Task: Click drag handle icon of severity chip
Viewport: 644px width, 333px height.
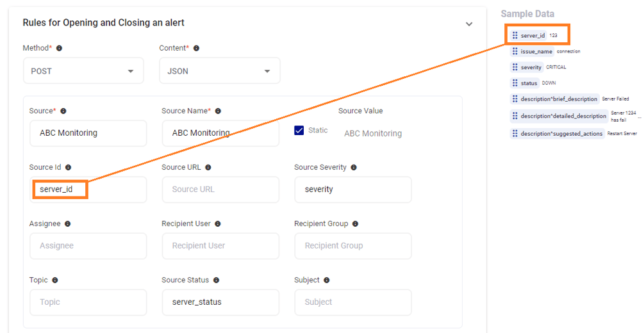Action: coord(515,67)
